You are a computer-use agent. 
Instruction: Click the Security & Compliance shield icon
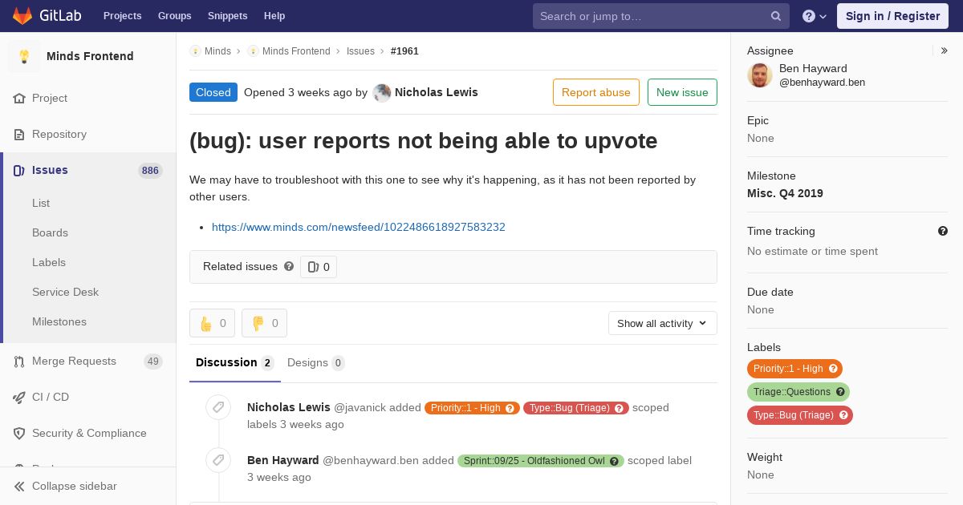point(19,433)
